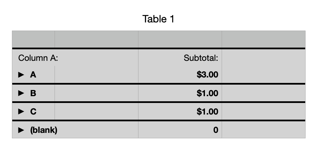Select first header cell above Column A
326x157 pixels.
(x=33, y=39)
